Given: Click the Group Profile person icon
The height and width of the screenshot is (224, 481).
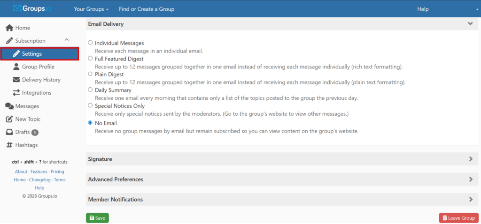Looking at the screenshot, I should (x=16, y=67).
